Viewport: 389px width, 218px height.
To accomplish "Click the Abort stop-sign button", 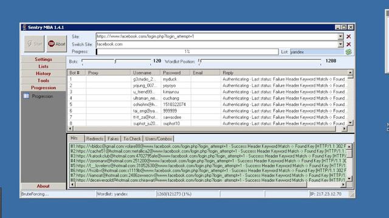I will click(x=57, y=44).
